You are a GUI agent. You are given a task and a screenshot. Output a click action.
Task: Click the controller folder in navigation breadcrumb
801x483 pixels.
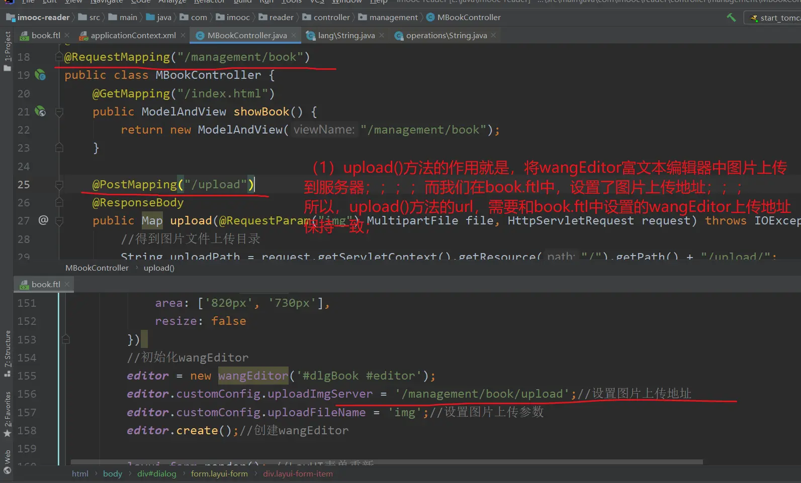pos(331,18)
